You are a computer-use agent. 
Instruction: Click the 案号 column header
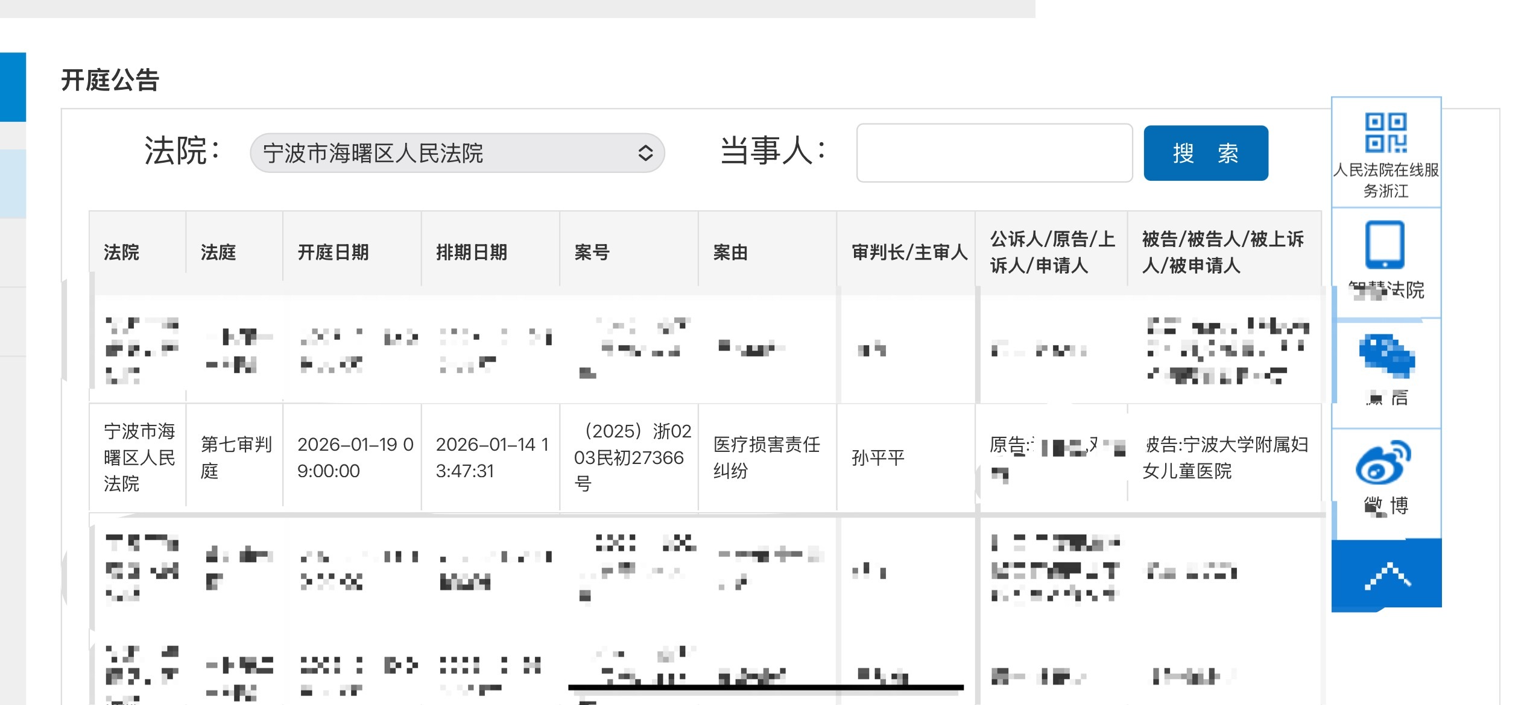[x=592, y=252]
